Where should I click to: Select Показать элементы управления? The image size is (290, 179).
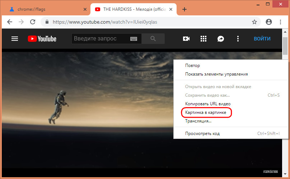[x=231, y=74]
